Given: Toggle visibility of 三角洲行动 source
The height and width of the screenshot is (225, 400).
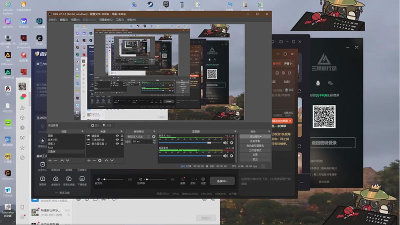Looking at the screenshot, I should tap(117, 139).
